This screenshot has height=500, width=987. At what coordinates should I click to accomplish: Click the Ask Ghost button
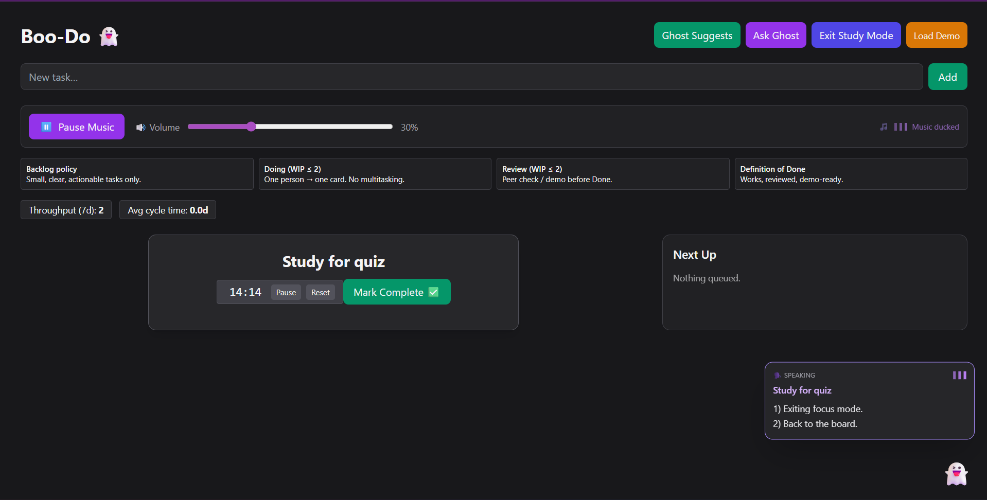775,35
